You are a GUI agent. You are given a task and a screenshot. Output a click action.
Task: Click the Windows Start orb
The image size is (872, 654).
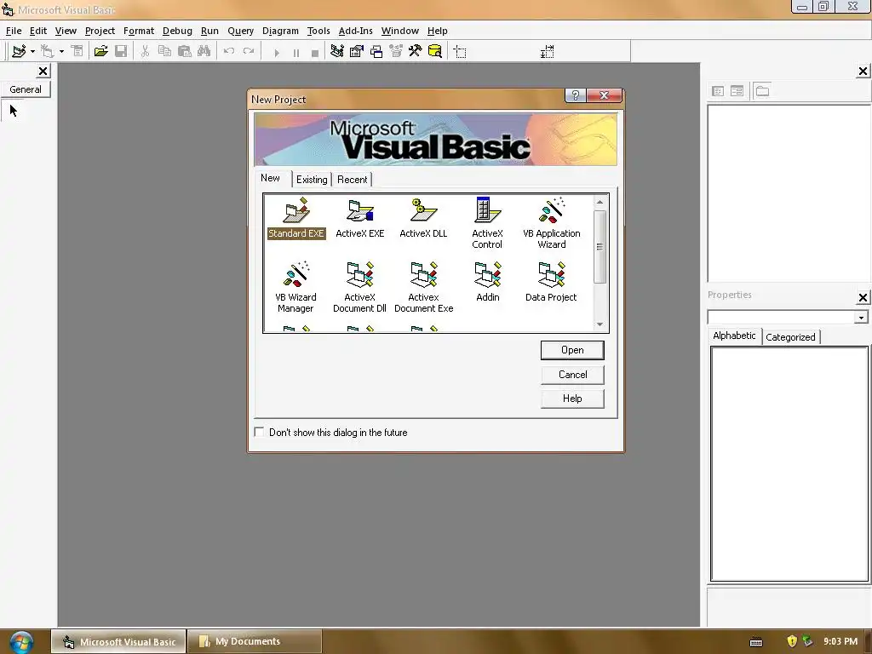click(20, 642)
